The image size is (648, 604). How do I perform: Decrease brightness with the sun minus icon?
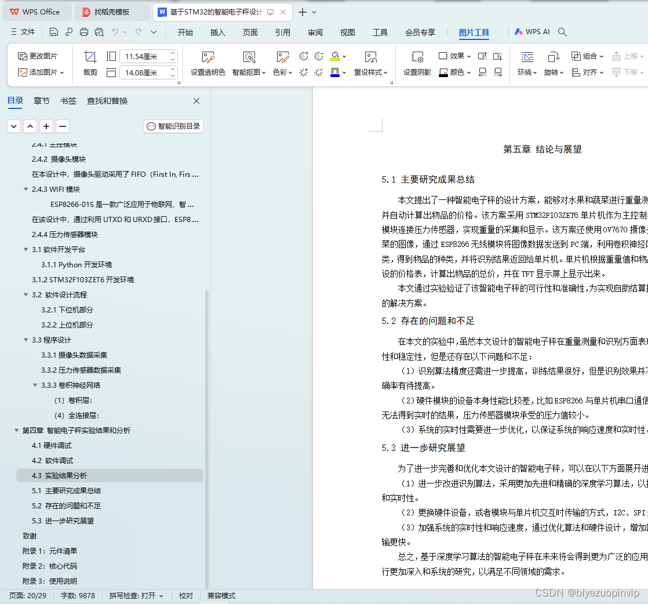[319, 72]
